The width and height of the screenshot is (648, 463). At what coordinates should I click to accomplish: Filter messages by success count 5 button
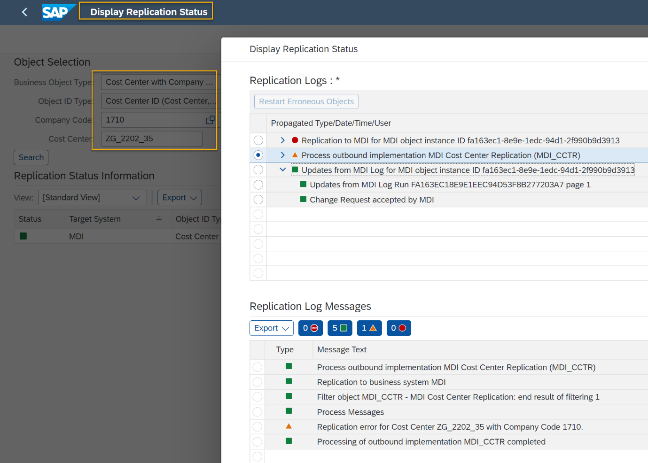(340, 328)
